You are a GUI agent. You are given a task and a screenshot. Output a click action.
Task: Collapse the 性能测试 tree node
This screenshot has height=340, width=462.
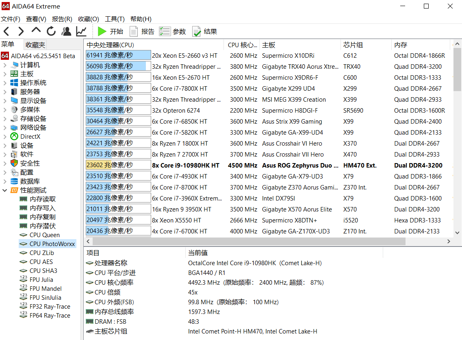[5, 190]
